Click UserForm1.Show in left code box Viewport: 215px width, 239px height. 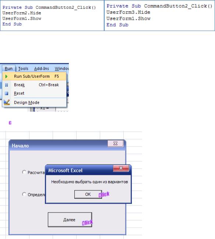(x=22, y=18)
